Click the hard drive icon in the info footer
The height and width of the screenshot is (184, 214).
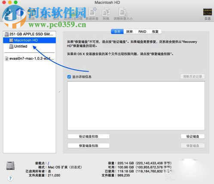[x=10, y=166]
